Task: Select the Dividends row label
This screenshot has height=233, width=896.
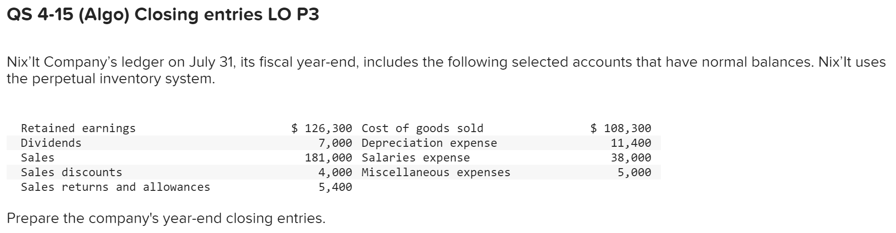Action: click(51, 143)
